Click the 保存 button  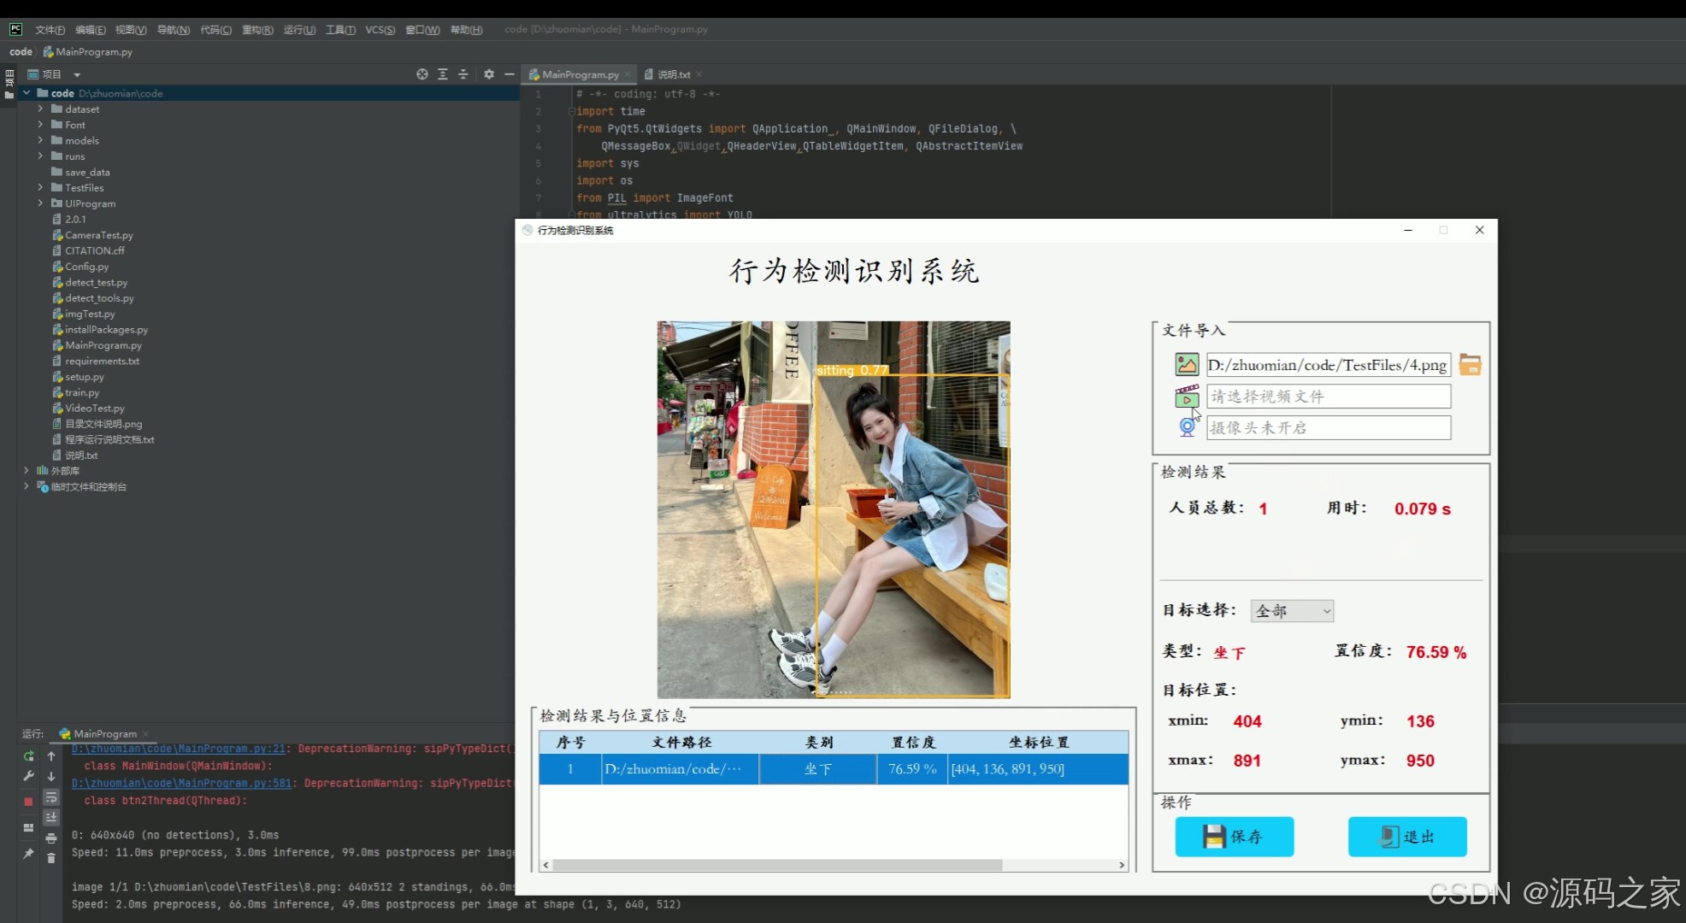pyautogui.click(x=1234, y=837)
